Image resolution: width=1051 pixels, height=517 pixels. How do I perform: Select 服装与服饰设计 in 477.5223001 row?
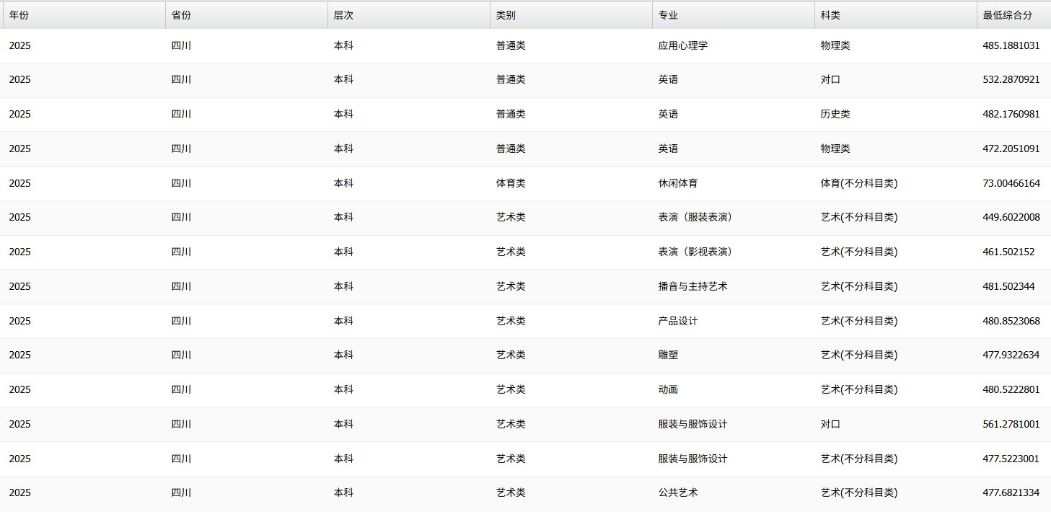click(692, 459)
